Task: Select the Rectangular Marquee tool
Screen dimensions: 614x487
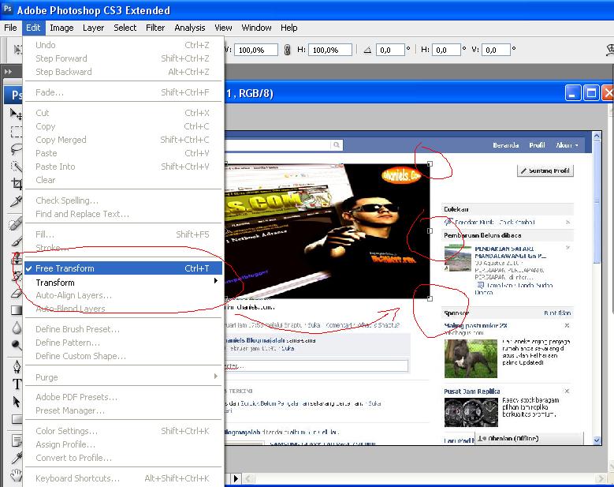Action: point(16,132)
